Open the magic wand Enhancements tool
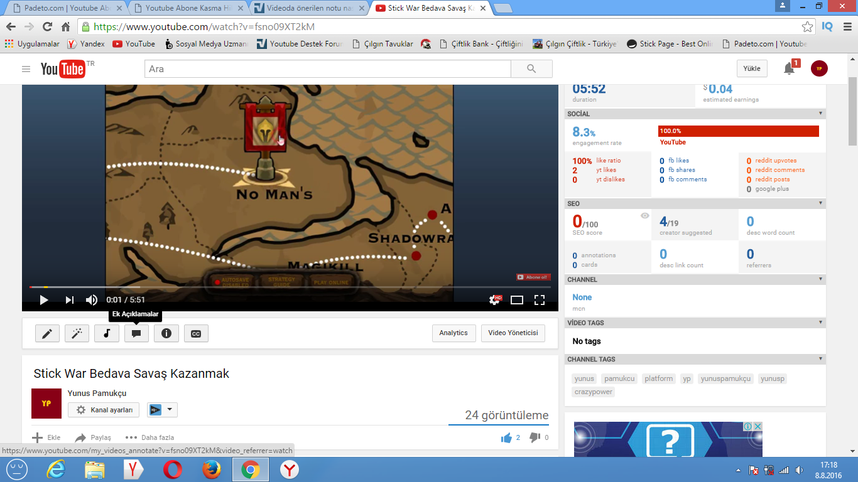Viewport: 858px width, 482px height. (77, 333)
